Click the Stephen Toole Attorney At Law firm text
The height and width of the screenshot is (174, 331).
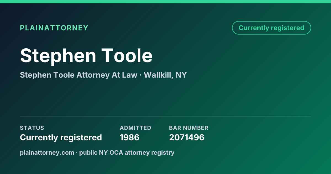pos(79,75)
